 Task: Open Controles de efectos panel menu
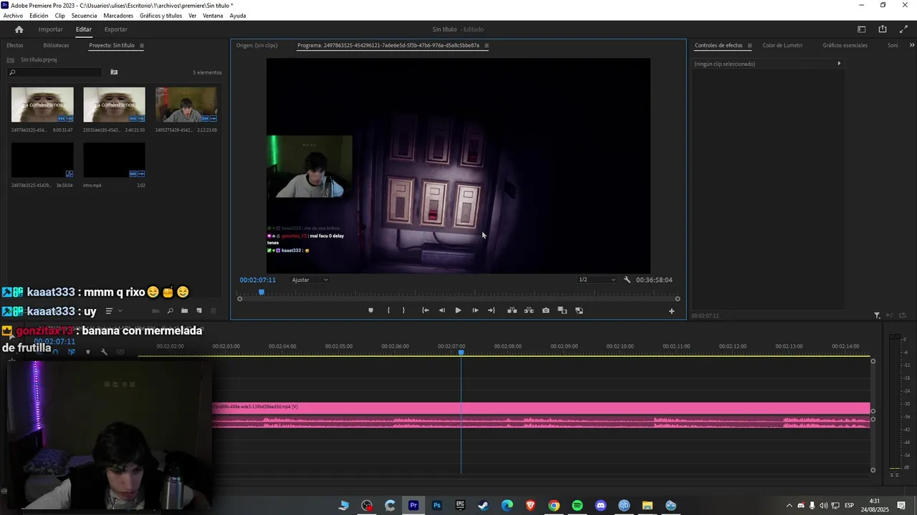749,45
